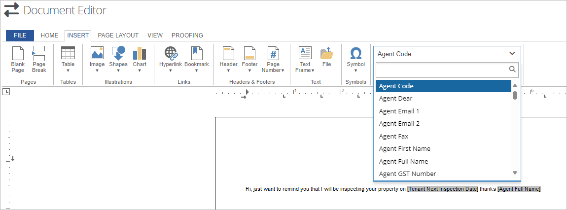Image resolution: width=567 pixels, height=210 pixels.
Task: Click the [Agent Full Name] merge field in document
Action: (x=519, y=189)
